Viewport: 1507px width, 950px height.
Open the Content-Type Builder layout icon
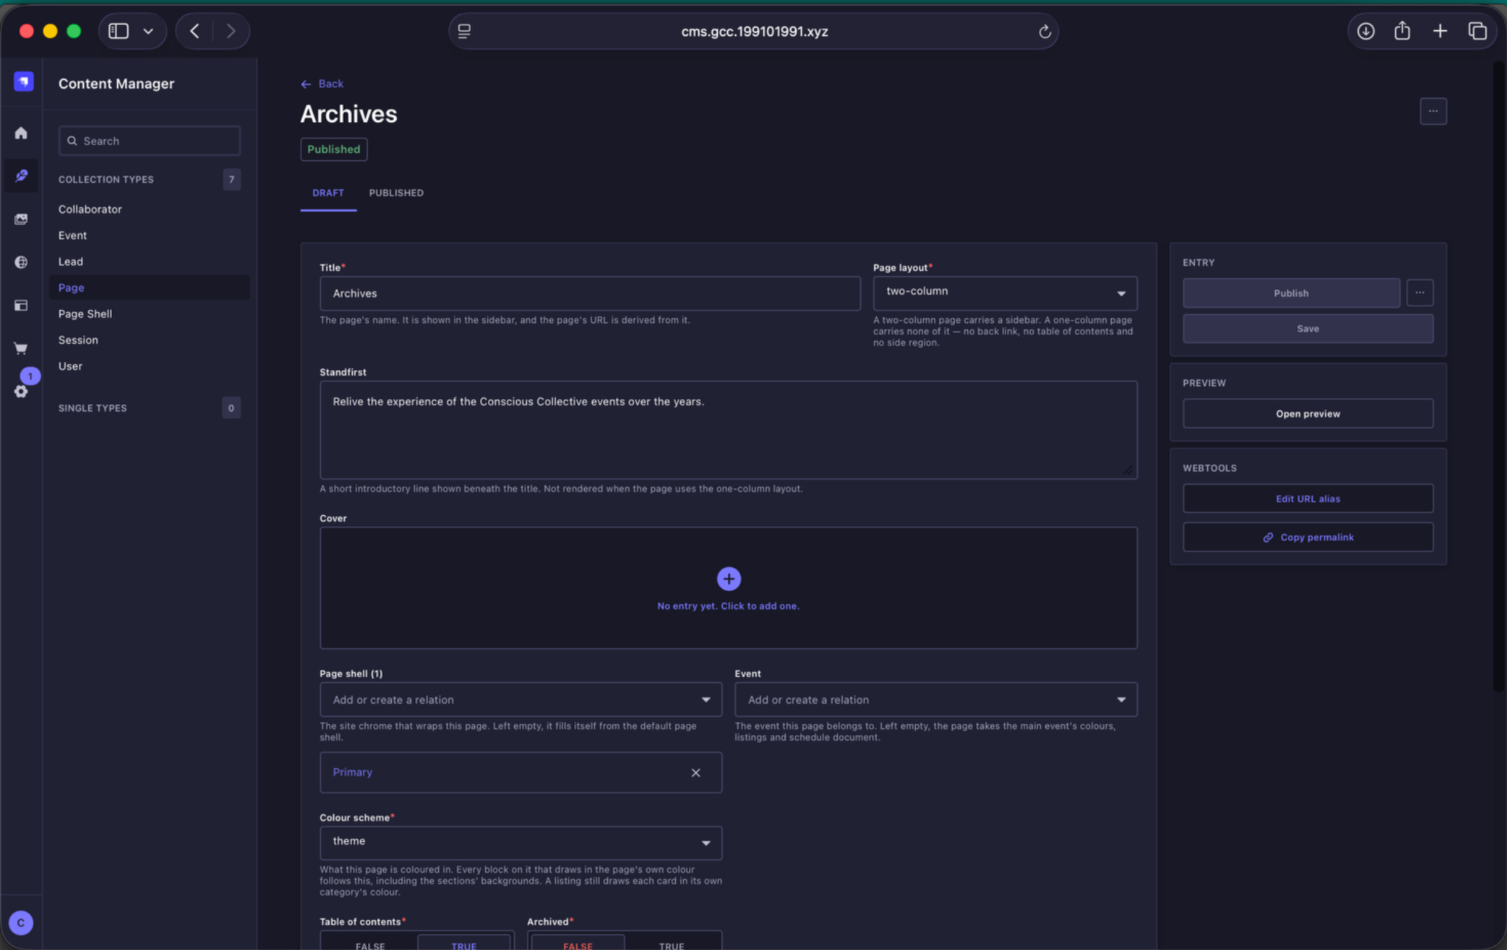click(x=21, y=305)
